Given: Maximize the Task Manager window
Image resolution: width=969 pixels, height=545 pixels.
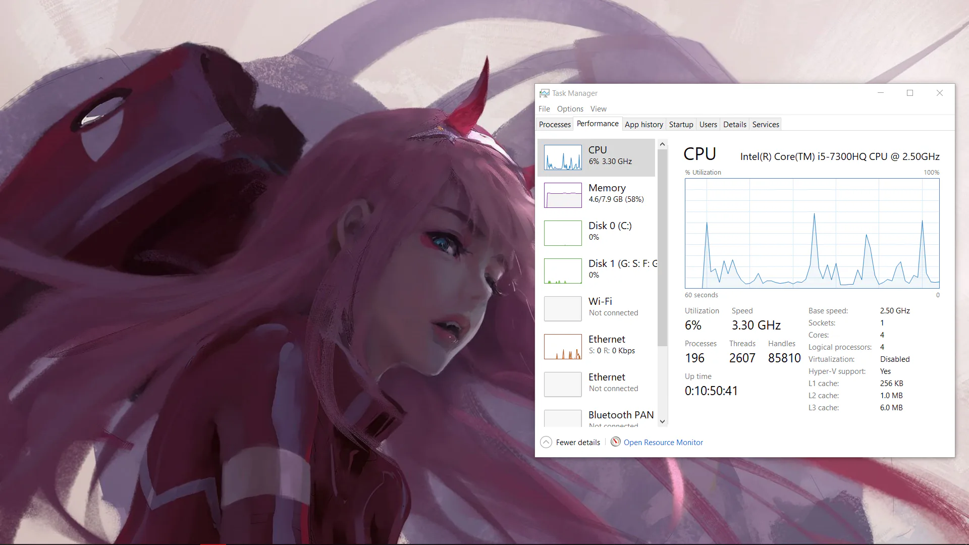Looking at the screenshot, I should pyautogui.click(x=910, y=93).
